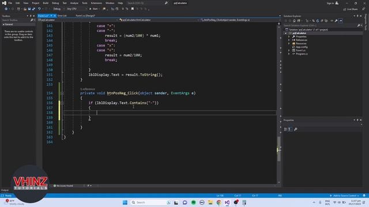This screenshot has width=369, height=207.
Task: Click Collapse All icon in Solution Explorer
Action: [x=322, y=21]
